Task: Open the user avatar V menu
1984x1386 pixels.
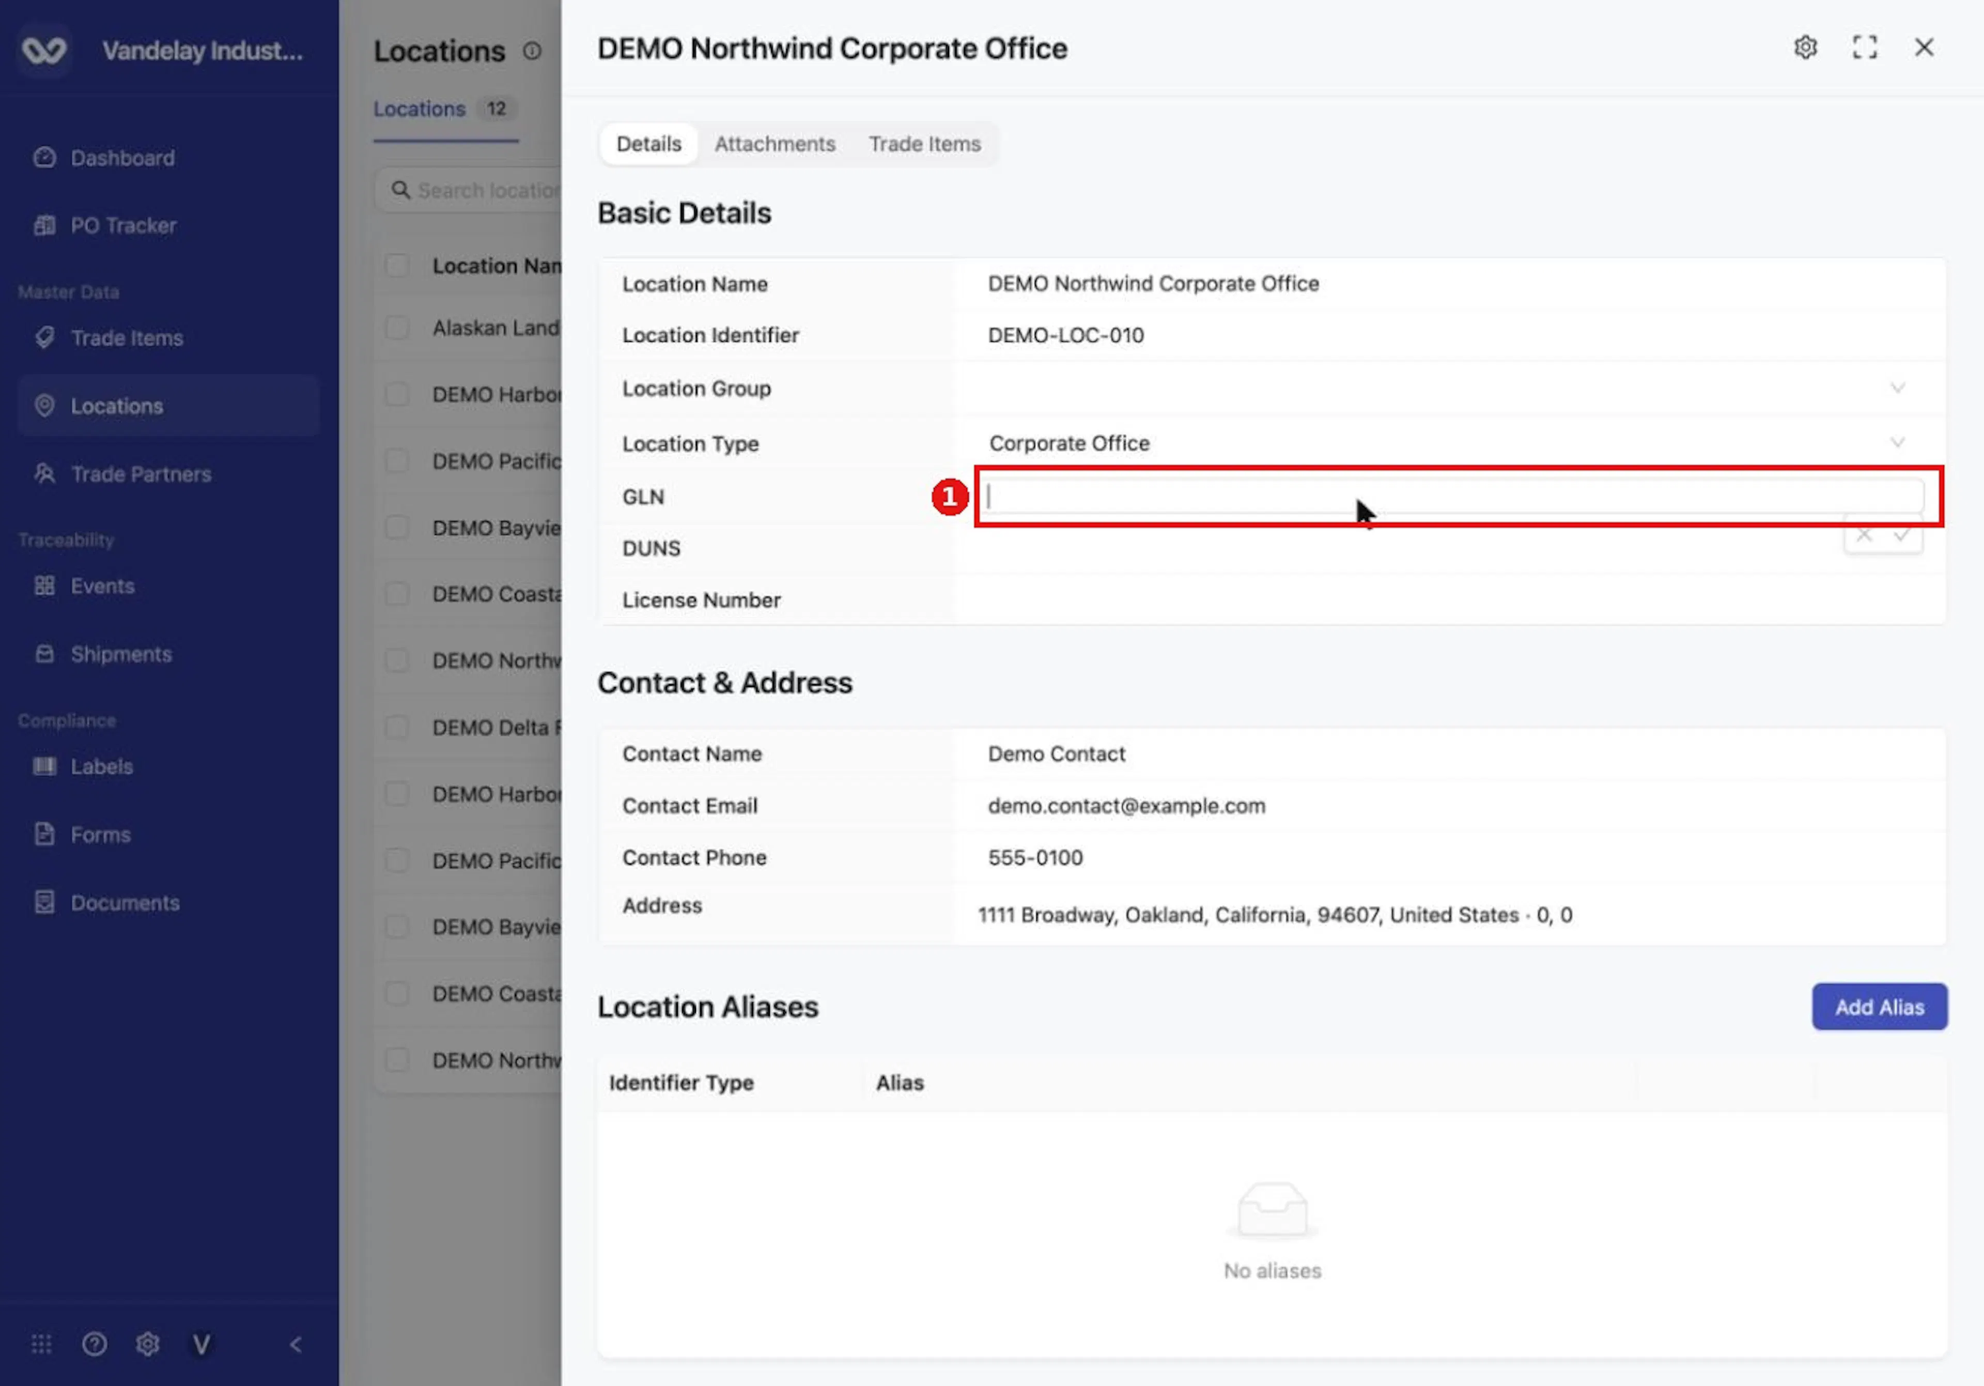Action: pyautogui.click(x=202, y=1345)
